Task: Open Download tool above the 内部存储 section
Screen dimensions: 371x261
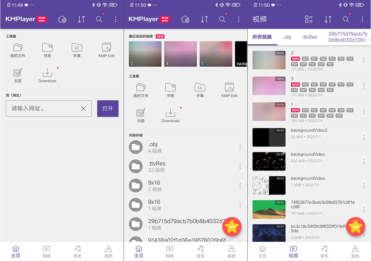Action: (x=170, y=115)
